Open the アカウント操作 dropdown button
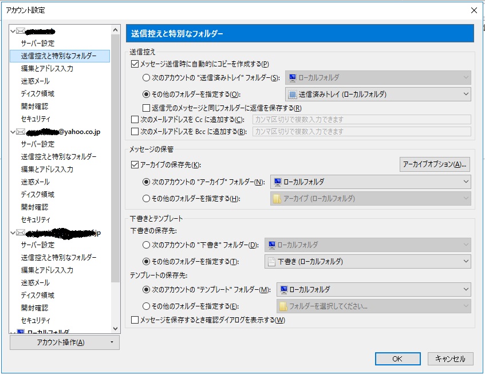Image resolution: width=485 pixels, height=374 pixels. 65,342
